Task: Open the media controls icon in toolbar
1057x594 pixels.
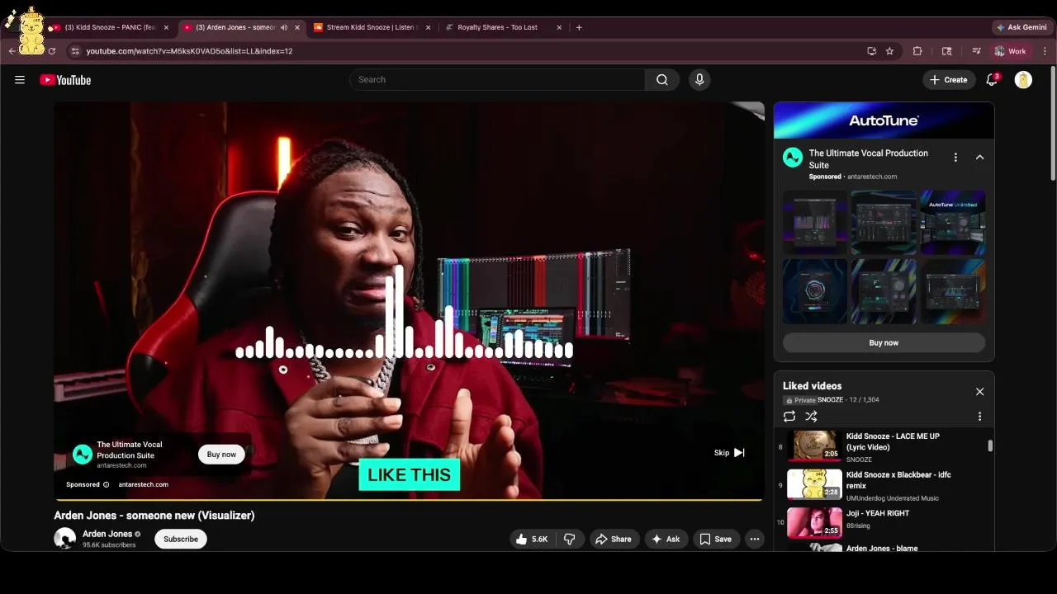Action: (x=976, y=51)
